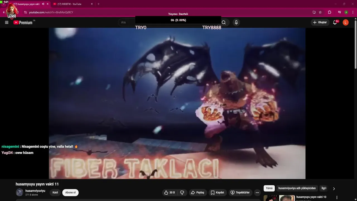Screen dimensions: 357x201
Task: Start voice search with microphone icon
Action: (x=236, y=22)
